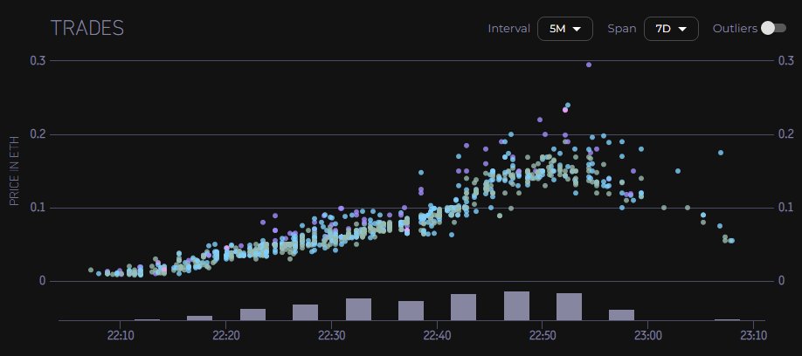Click the PRICE IN ETH axis label
This screenshot has width=802, height=356.
(14, 171)
